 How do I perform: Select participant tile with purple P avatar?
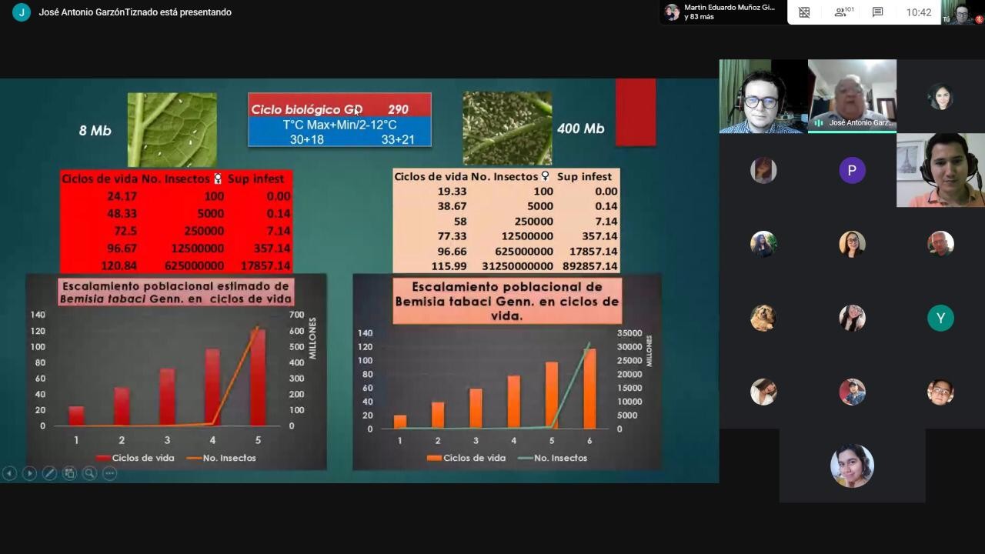click(x=852, y=170)
